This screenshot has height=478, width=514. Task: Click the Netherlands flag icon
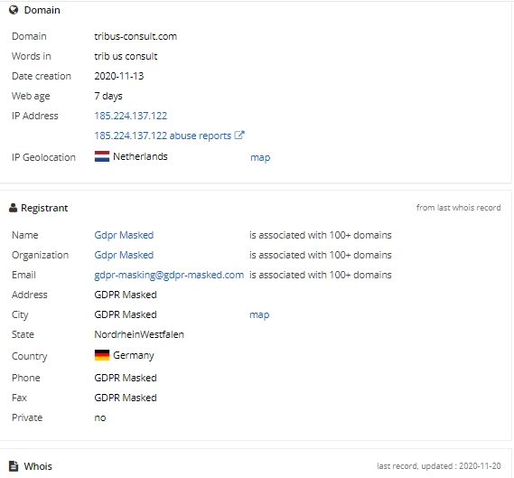pyautogui.click(x=102, y=156)
